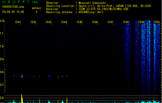Click the meteor echo cluster at 1543
This screenshot has width=162, height=103.
pos(49,76)
